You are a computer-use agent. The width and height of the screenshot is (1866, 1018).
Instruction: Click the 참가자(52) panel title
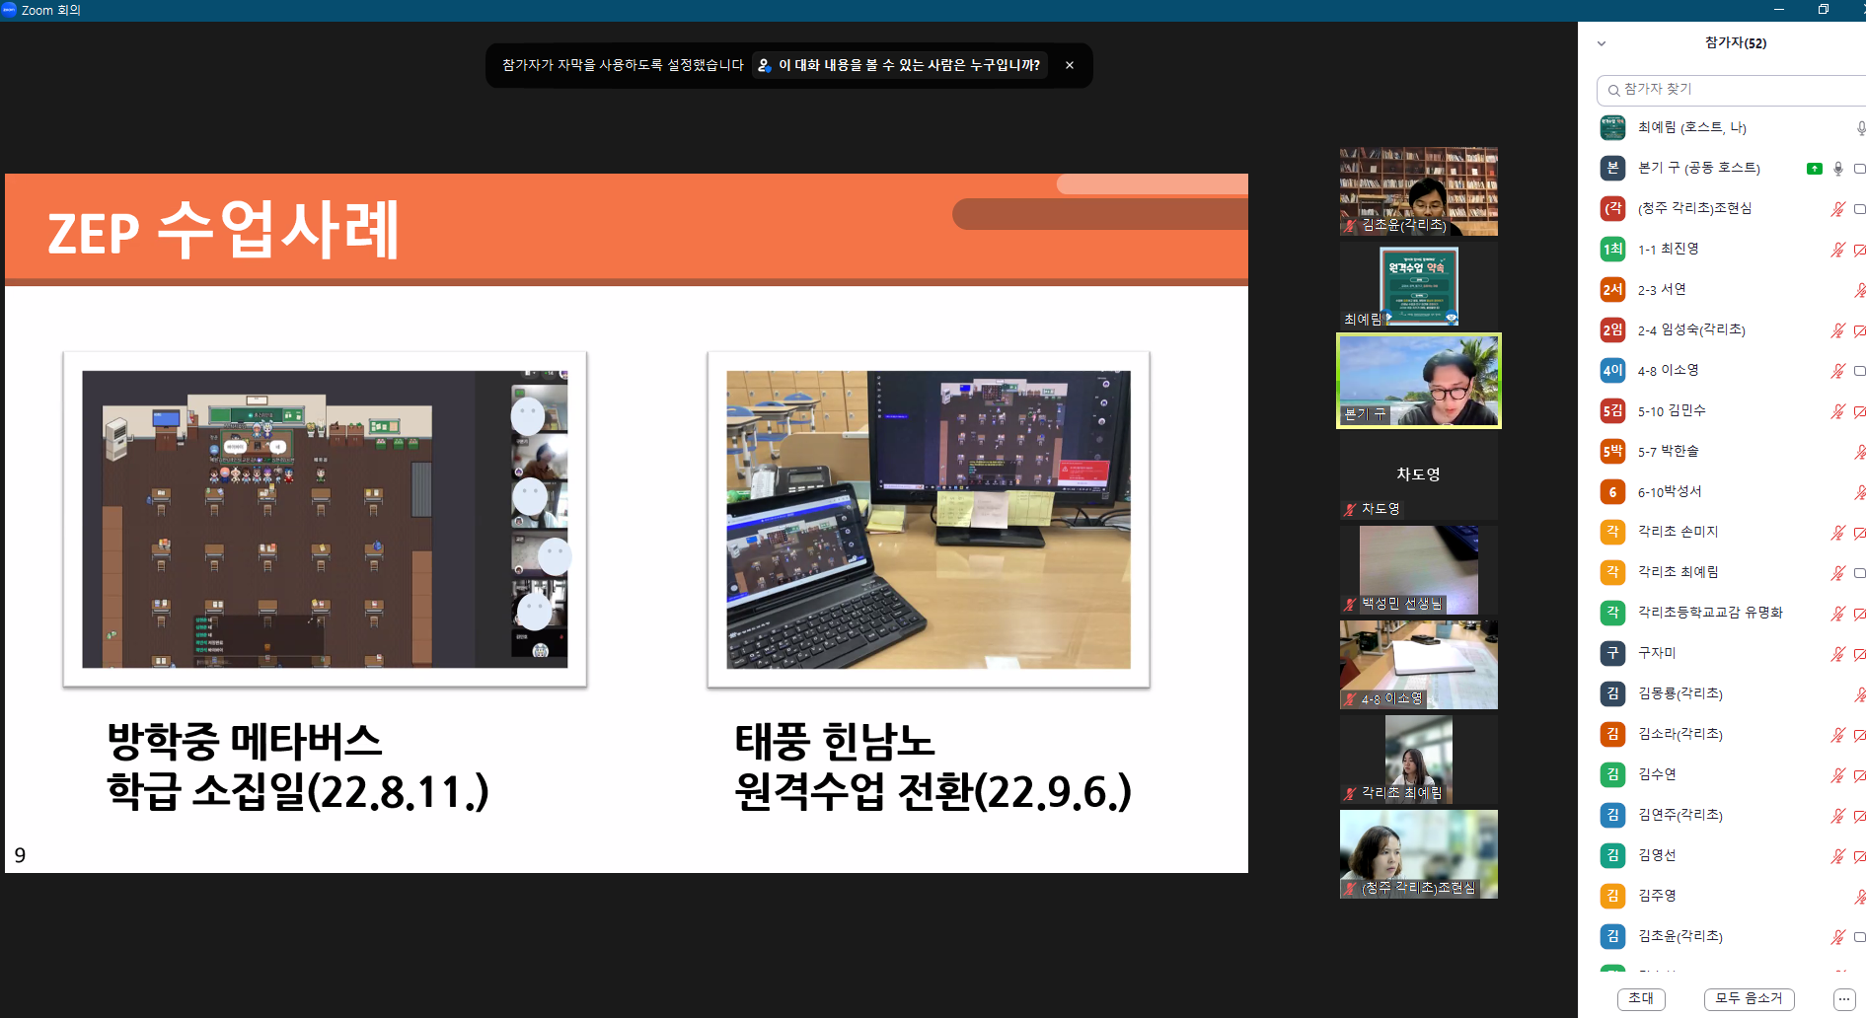(x=1736, y=42)
